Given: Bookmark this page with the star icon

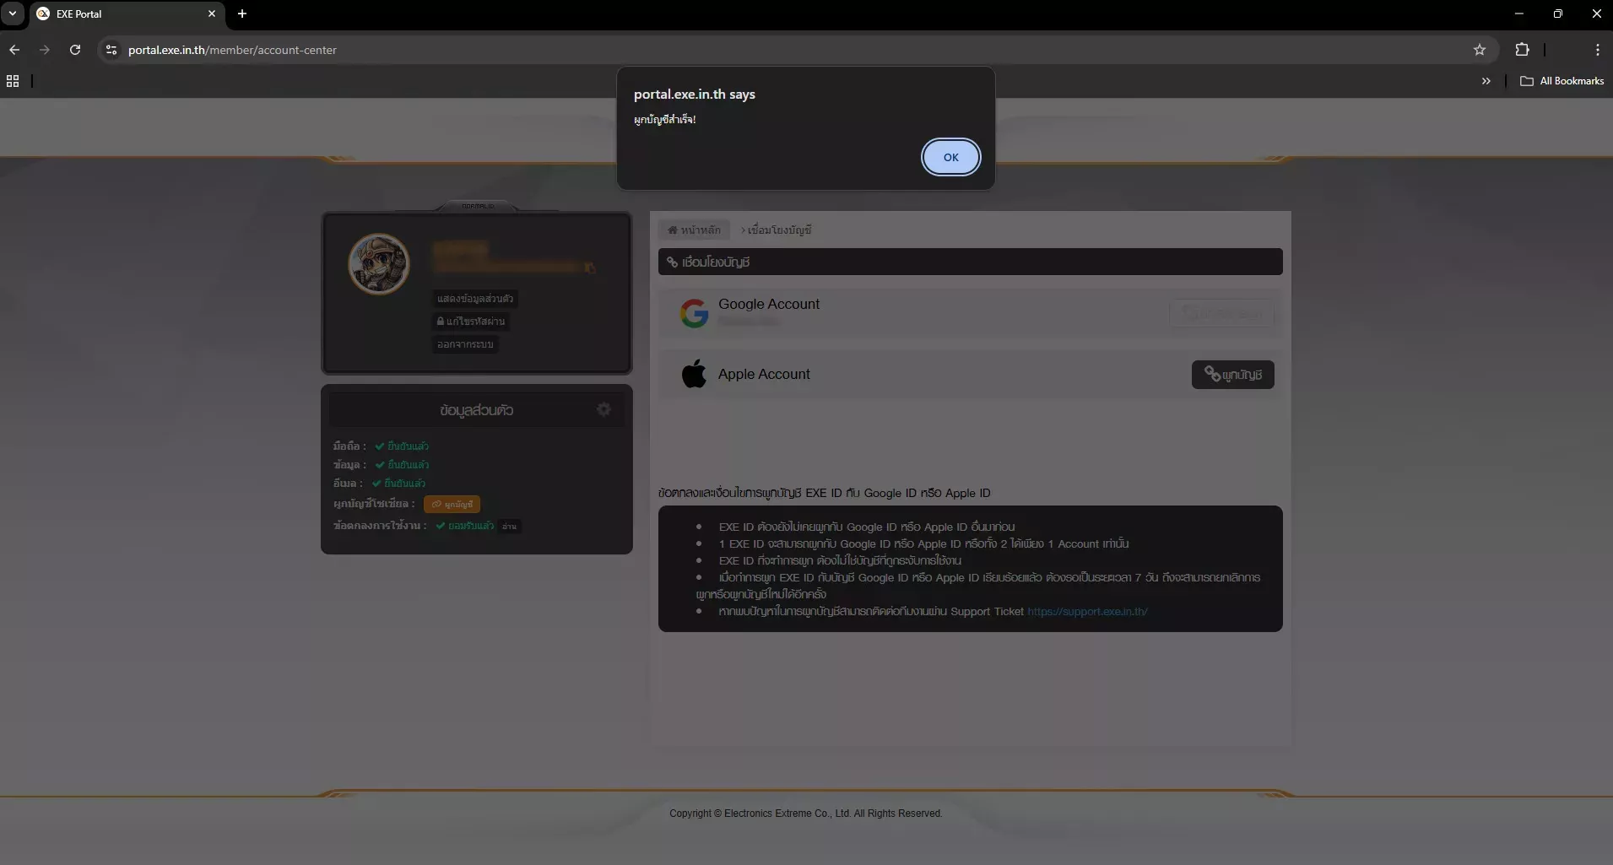Looking at the screenshot, I should (x=1479, y=50).
